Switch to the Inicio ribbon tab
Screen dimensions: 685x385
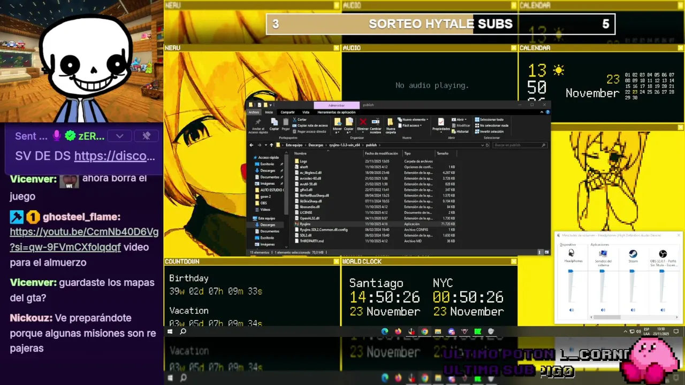click(269, 112)
